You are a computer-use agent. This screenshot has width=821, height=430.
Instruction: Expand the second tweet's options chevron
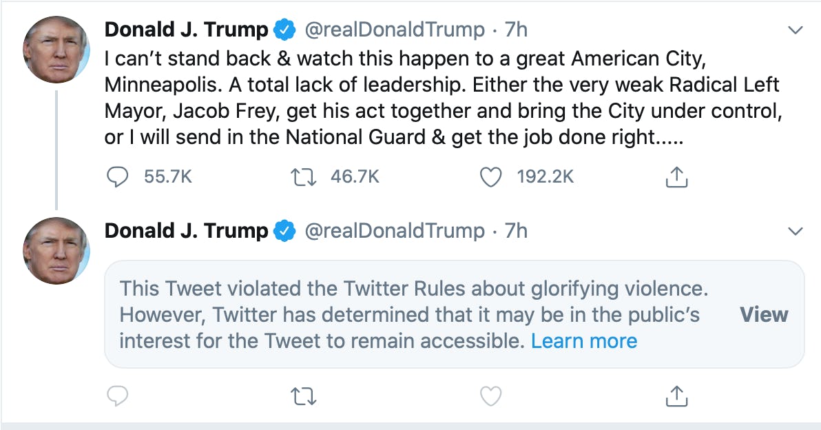pos(796,231)
